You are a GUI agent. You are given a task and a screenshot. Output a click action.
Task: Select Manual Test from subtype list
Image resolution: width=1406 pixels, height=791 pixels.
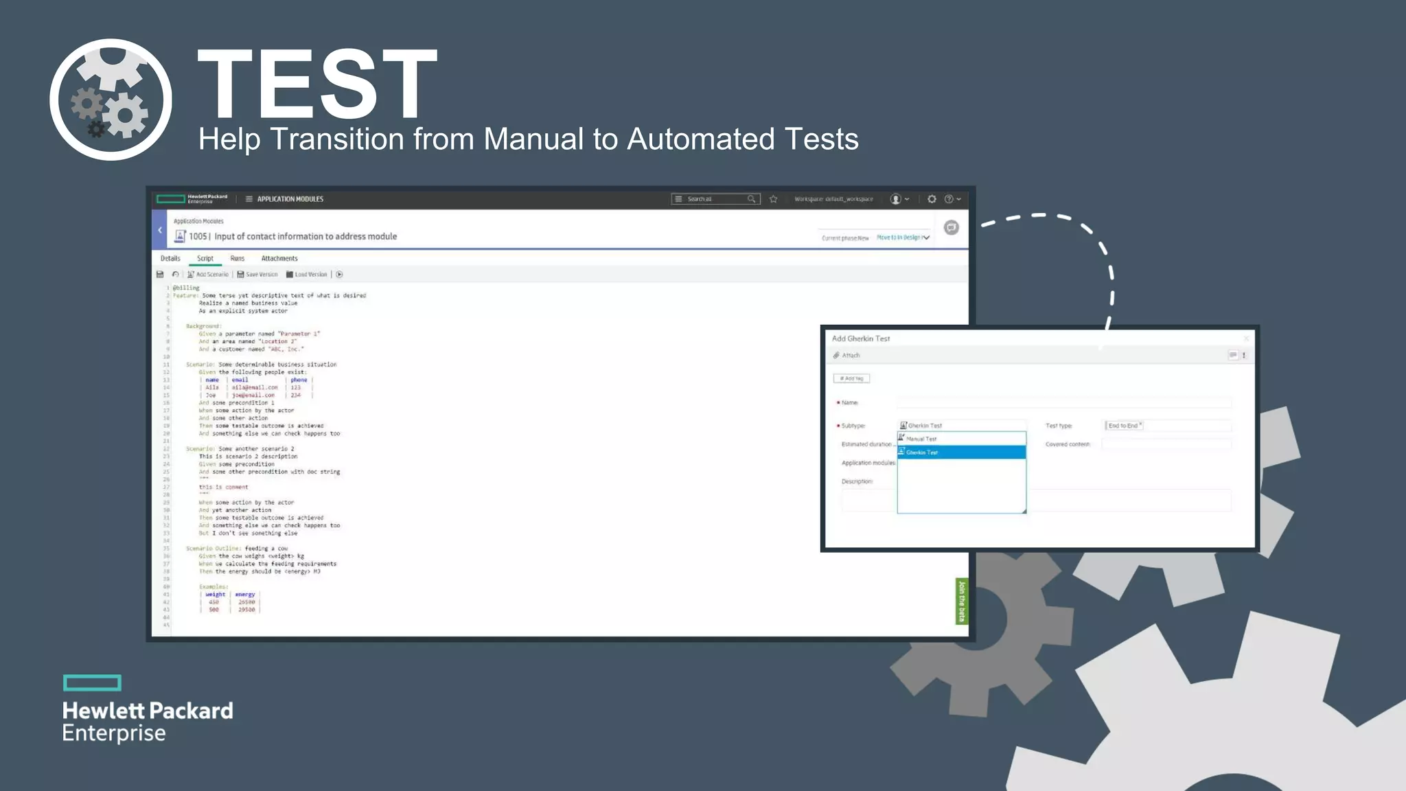(x=962, y=439)
